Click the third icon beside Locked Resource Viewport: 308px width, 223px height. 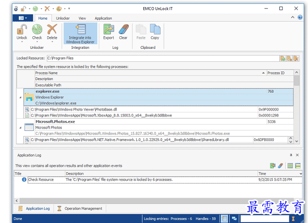[296, 58]
